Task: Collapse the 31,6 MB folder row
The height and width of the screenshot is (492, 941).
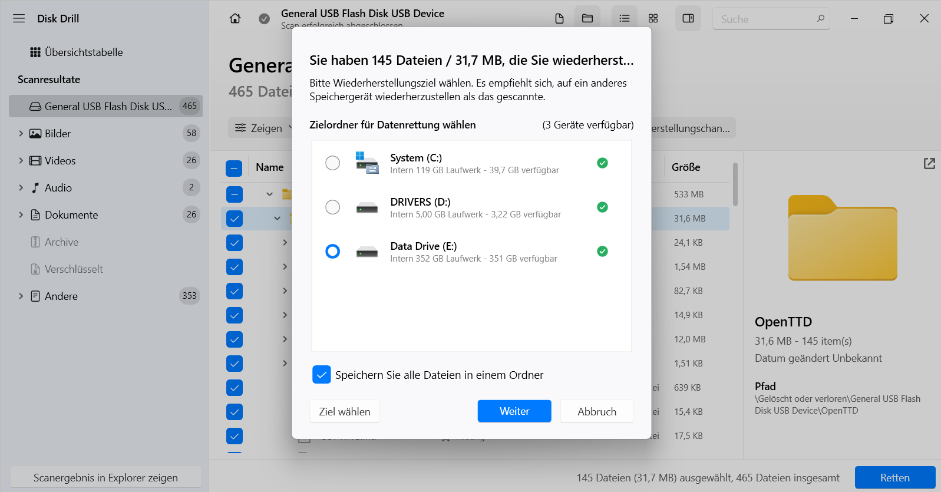Action: tap(277, 218)
